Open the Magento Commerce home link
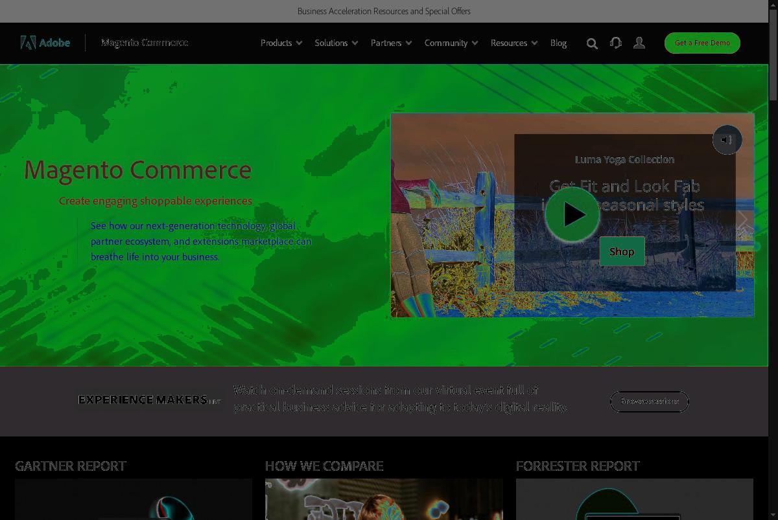 145,43
